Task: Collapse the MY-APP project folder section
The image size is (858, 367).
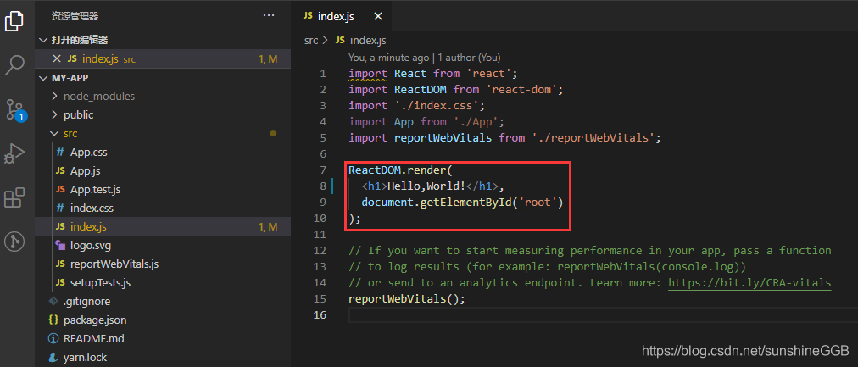Action: pos(44,78)
